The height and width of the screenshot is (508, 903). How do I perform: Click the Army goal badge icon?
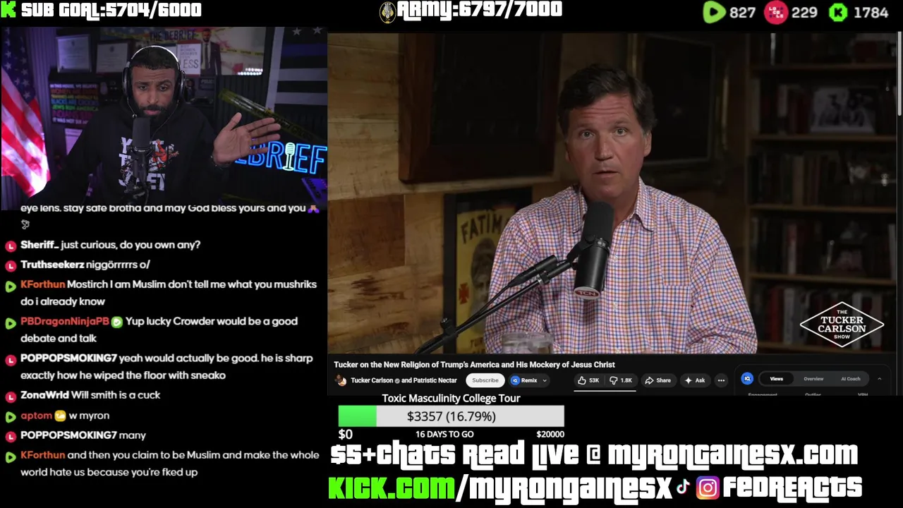pos(387,11)
